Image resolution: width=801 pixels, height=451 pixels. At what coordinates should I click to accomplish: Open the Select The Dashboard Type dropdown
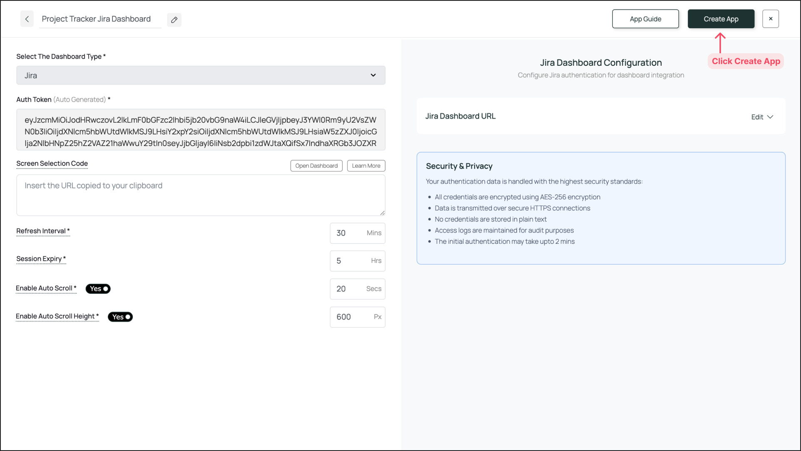pyautogui.click(x=201, y=75)
